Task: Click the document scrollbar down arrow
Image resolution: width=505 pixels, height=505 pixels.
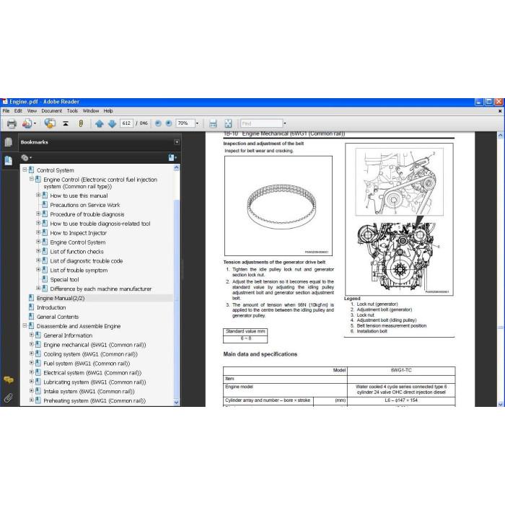Action: tap(500, 403)
